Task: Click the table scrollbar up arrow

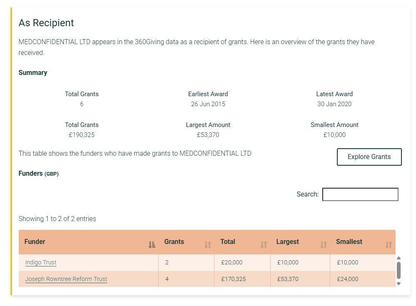Action: tap(399, 258)
